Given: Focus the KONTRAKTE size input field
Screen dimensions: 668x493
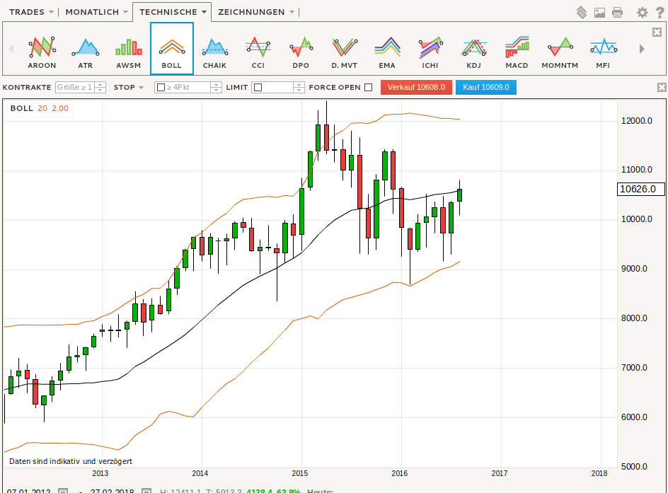Looking at the screenshot, I should [x=76, y=87].
